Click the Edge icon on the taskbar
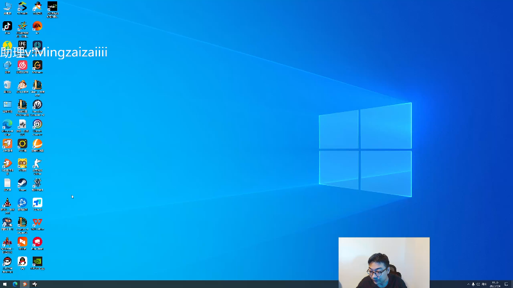Viewport: 513px width, 288px height. pyautogui.click(x=15, y=284)
